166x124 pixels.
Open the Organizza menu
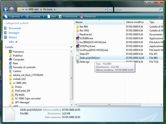[x=14, y=17]
